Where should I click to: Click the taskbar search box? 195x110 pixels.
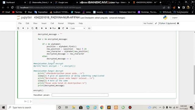(31, 107)
